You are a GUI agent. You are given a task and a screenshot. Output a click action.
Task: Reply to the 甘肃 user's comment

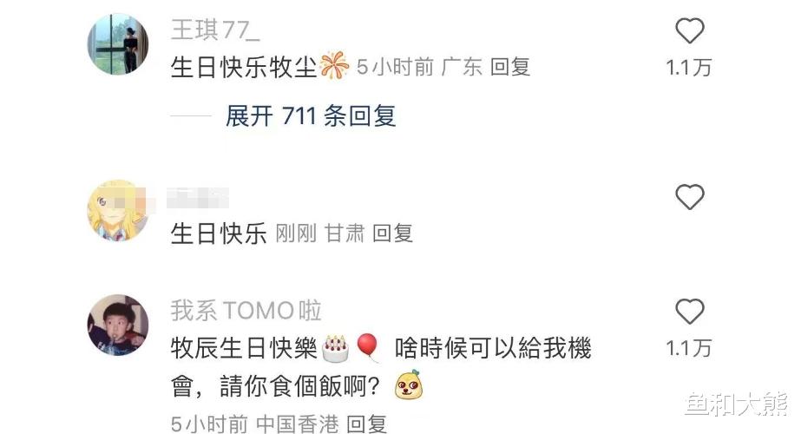pos(392,233)
